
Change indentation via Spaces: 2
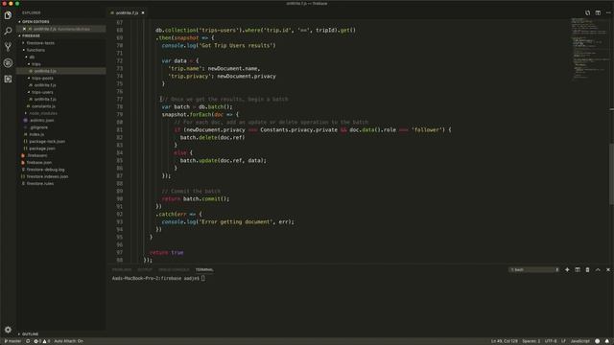click(x=531, y=341)
